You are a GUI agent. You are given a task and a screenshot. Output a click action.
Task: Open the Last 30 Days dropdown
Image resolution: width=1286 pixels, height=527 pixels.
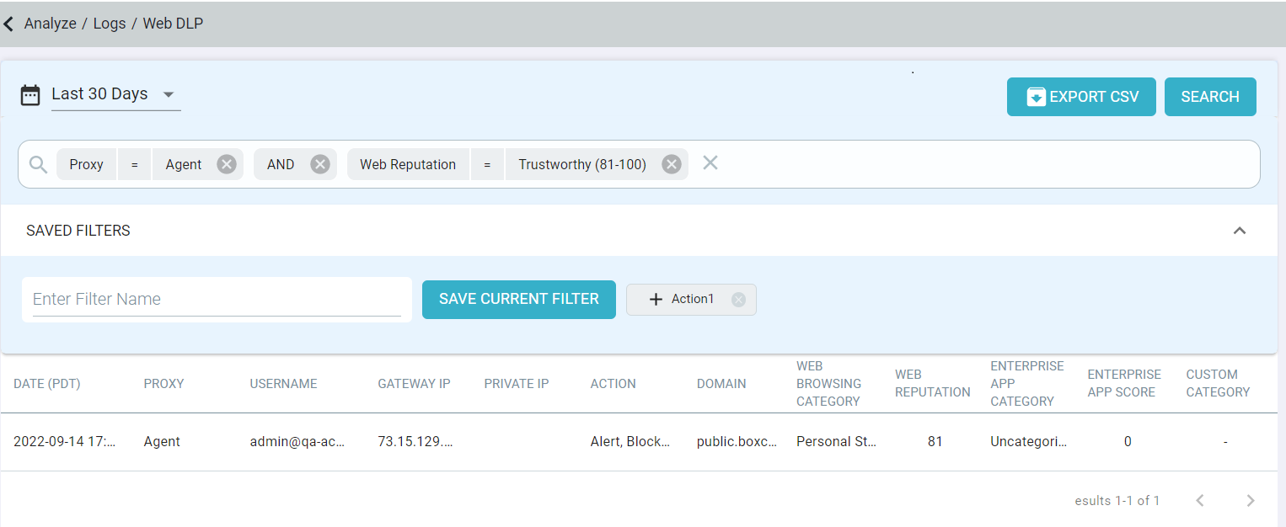tap(168, 94)
